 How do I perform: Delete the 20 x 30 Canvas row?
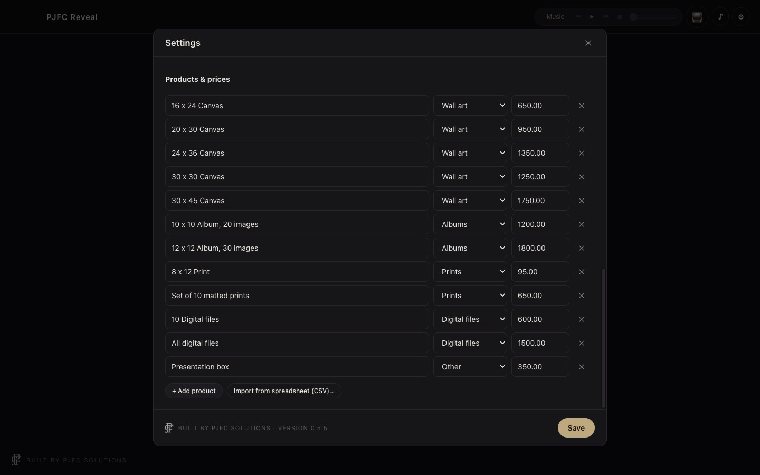(x=582, y=129)
